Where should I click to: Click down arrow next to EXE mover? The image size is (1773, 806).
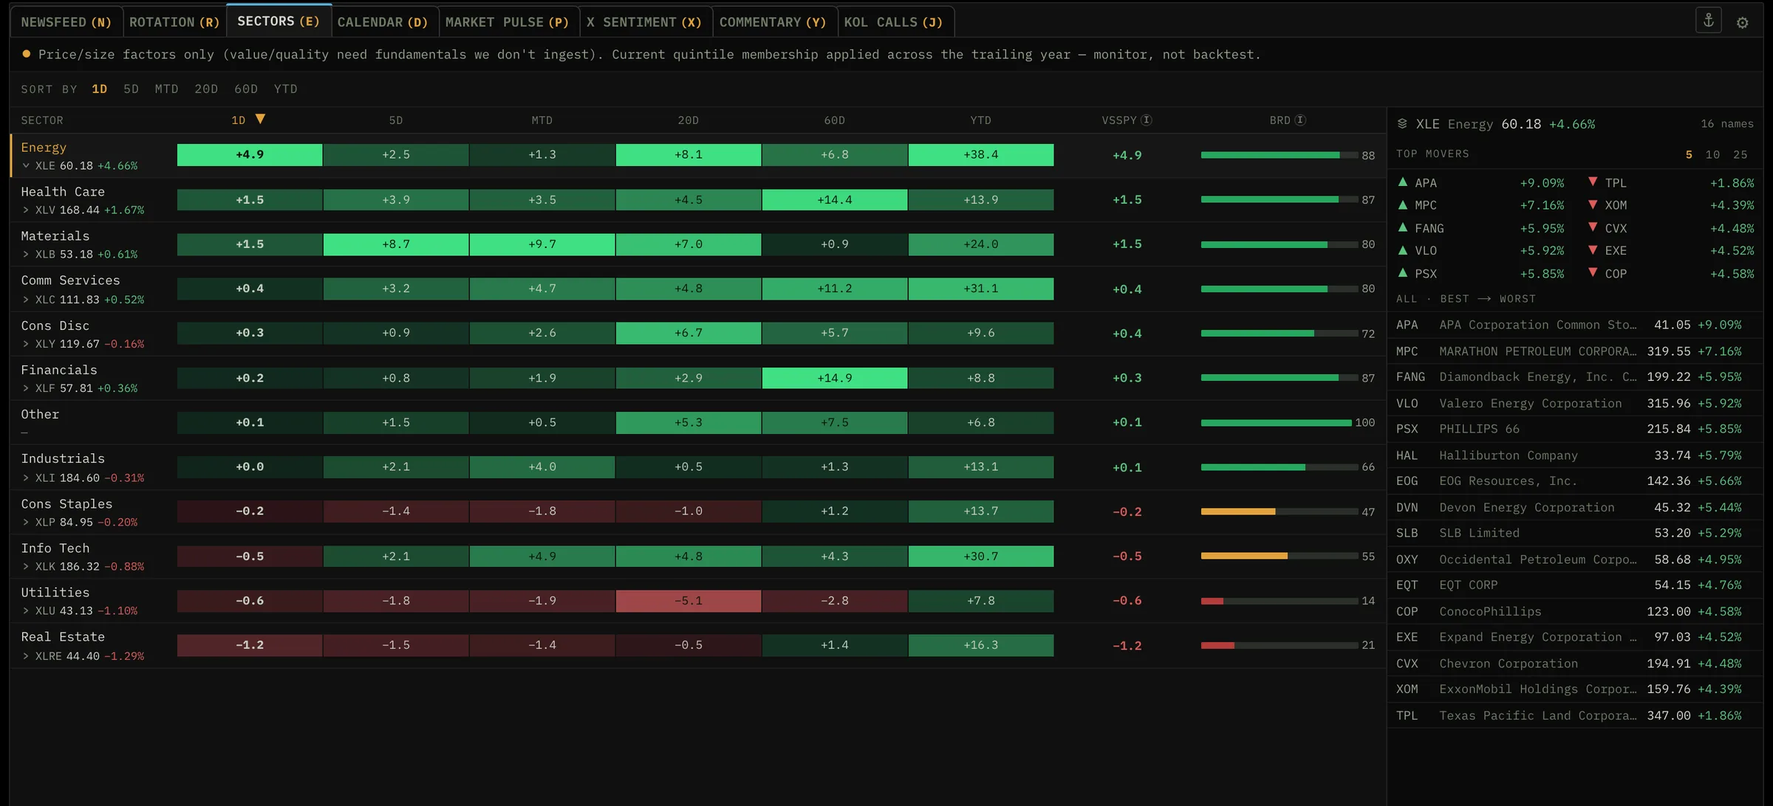click(1593, 250)
